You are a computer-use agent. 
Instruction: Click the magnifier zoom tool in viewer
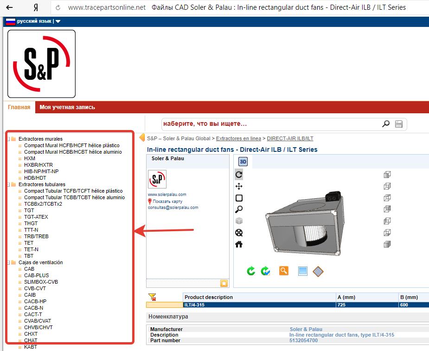point(239,209)
